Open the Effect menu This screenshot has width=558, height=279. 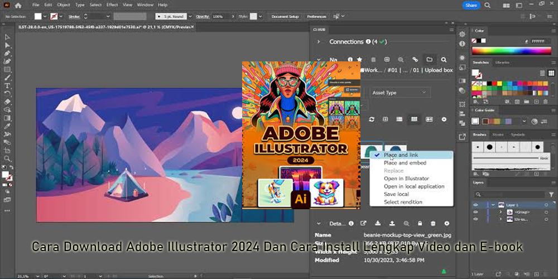(112, 5)
